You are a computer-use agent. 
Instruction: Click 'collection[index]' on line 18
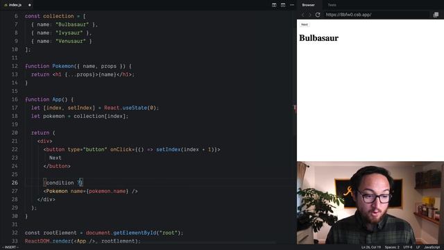click(99, 116)
